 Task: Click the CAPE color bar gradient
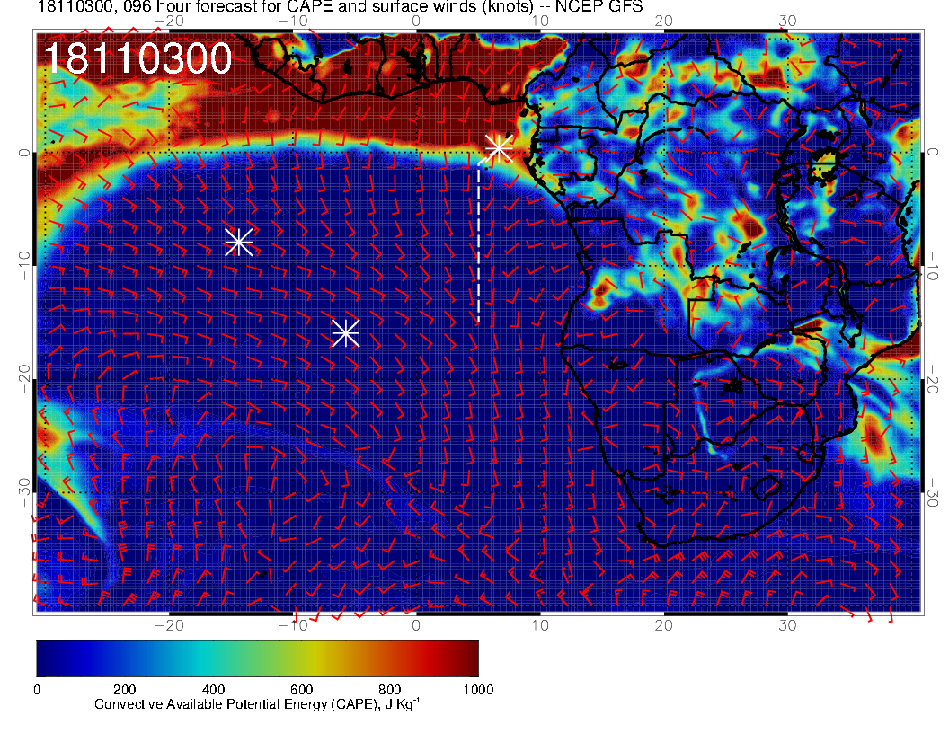(x=257, y=658)
